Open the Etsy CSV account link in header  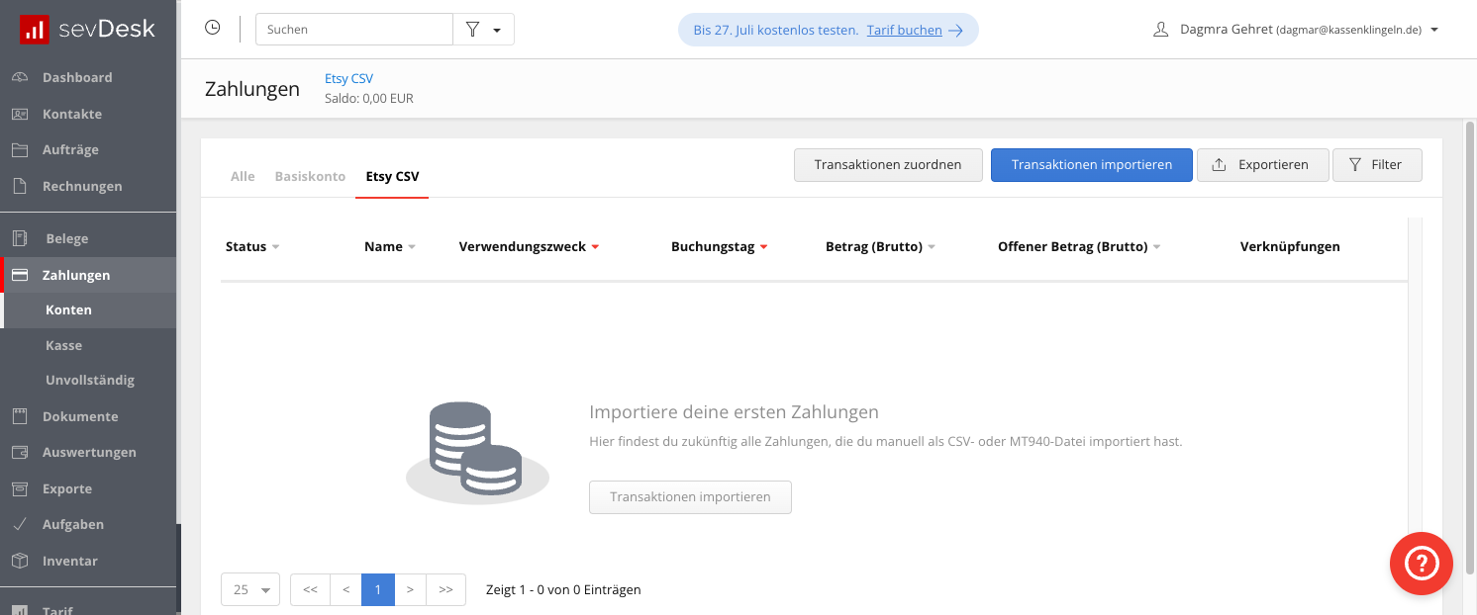coord(348,78)
